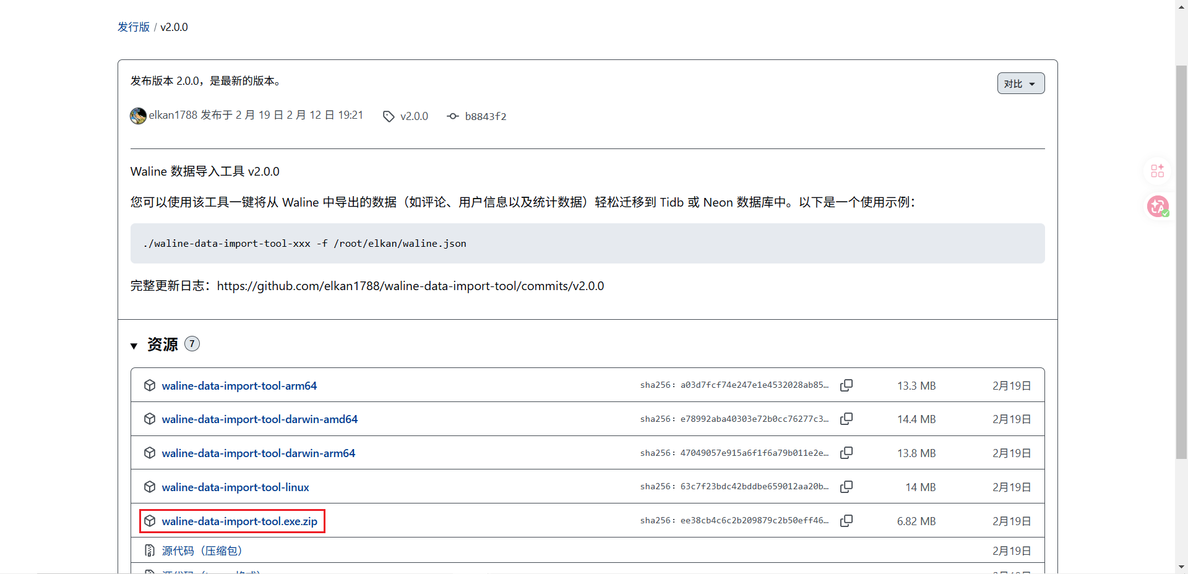Click package icon beside waline-data-import-tool-darwin-amd64
The height and width of the screenshot is (574, 1188).
[x=150, y=419]
